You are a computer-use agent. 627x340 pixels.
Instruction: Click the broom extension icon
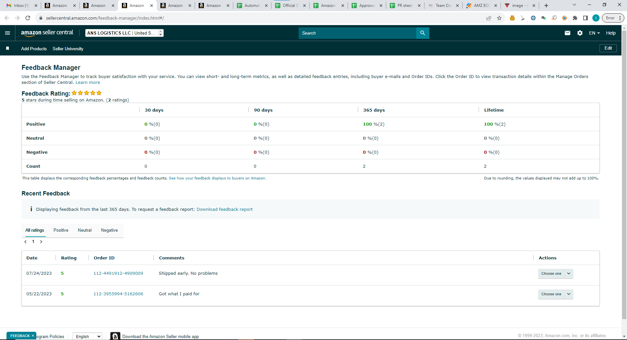pyautogui.click(x=523, y=18)
